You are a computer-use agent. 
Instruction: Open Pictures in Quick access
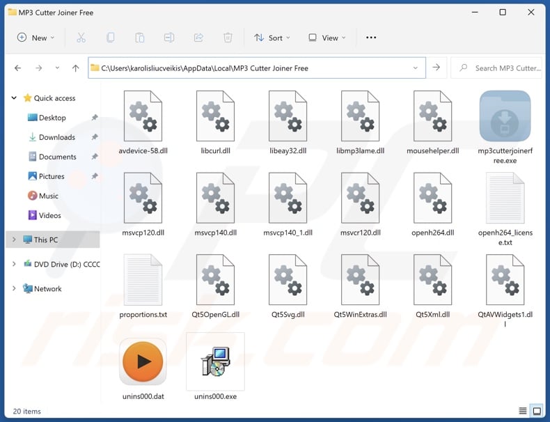[52, 176]
